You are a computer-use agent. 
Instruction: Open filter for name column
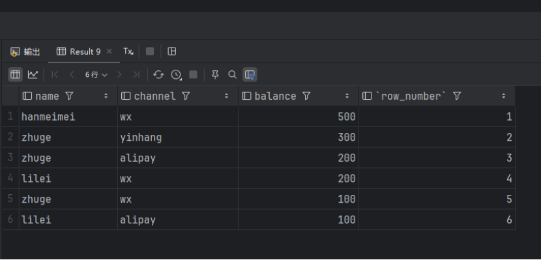[x=69, y=96]
